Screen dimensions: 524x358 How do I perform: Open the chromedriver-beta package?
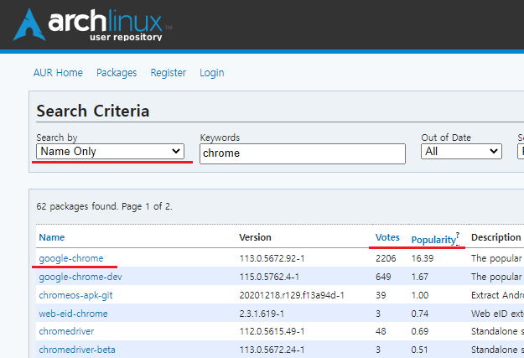coord(77,350)
